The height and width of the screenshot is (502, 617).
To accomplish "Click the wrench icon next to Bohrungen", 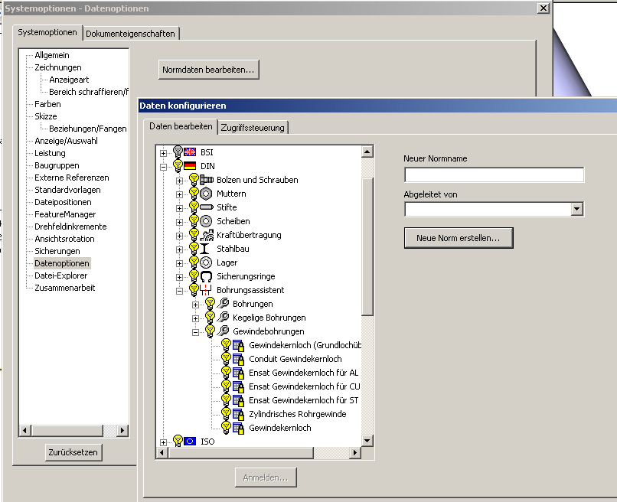I will (223, 303).
